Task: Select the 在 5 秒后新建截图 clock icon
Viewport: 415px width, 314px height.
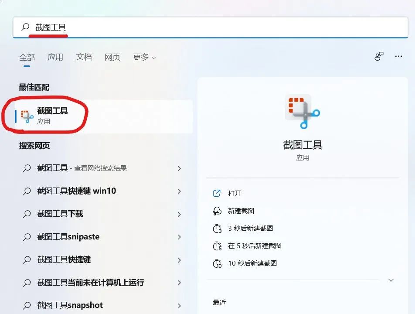Action: point(218,246)
